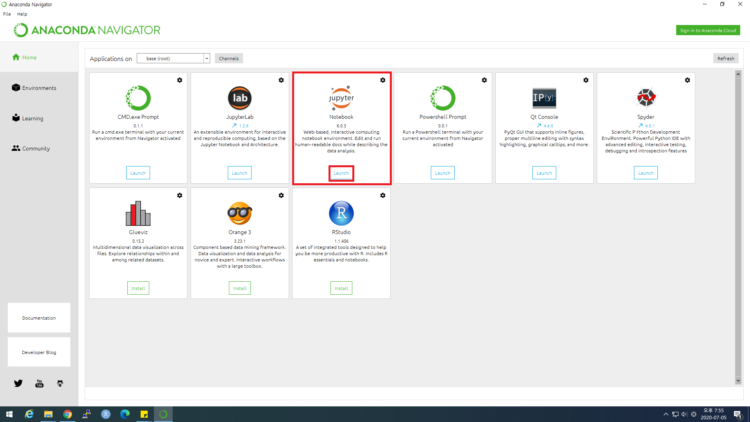Click the Glueviz bar chart logo
Image resolution: width=750 pixels, height=422 pixels.
click(x=138, y=213)
